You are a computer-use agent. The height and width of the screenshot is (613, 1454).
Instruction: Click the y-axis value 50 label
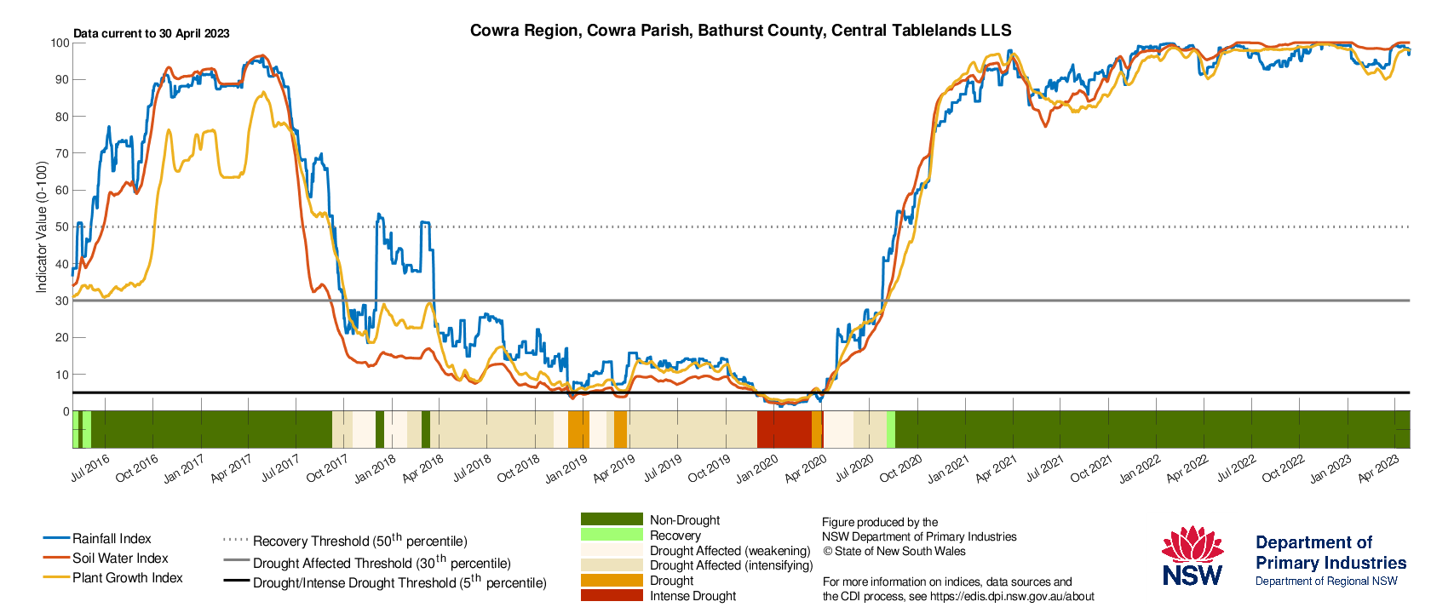point(63,226)
